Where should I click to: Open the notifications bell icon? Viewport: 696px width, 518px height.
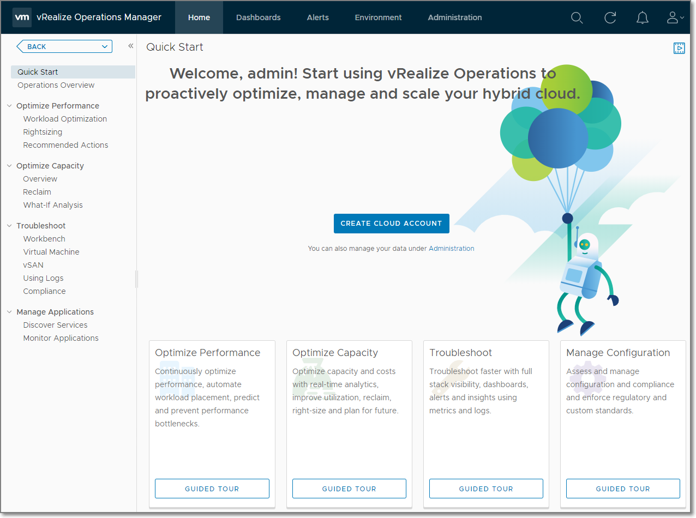point(643,17)
